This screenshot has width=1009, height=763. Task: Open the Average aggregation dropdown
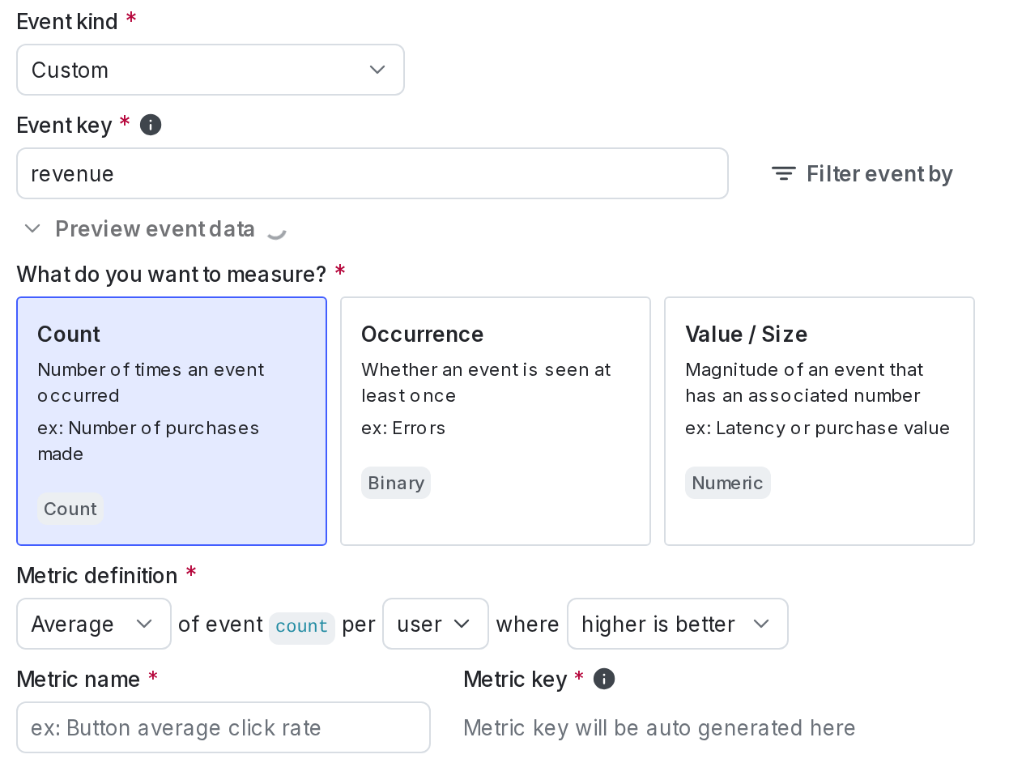pos(94,624)
